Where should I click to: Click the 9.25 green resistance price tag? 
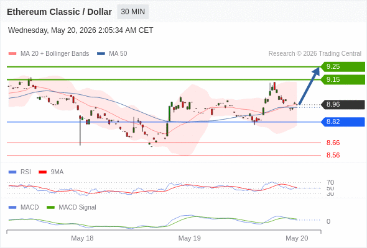coord(343,67)
